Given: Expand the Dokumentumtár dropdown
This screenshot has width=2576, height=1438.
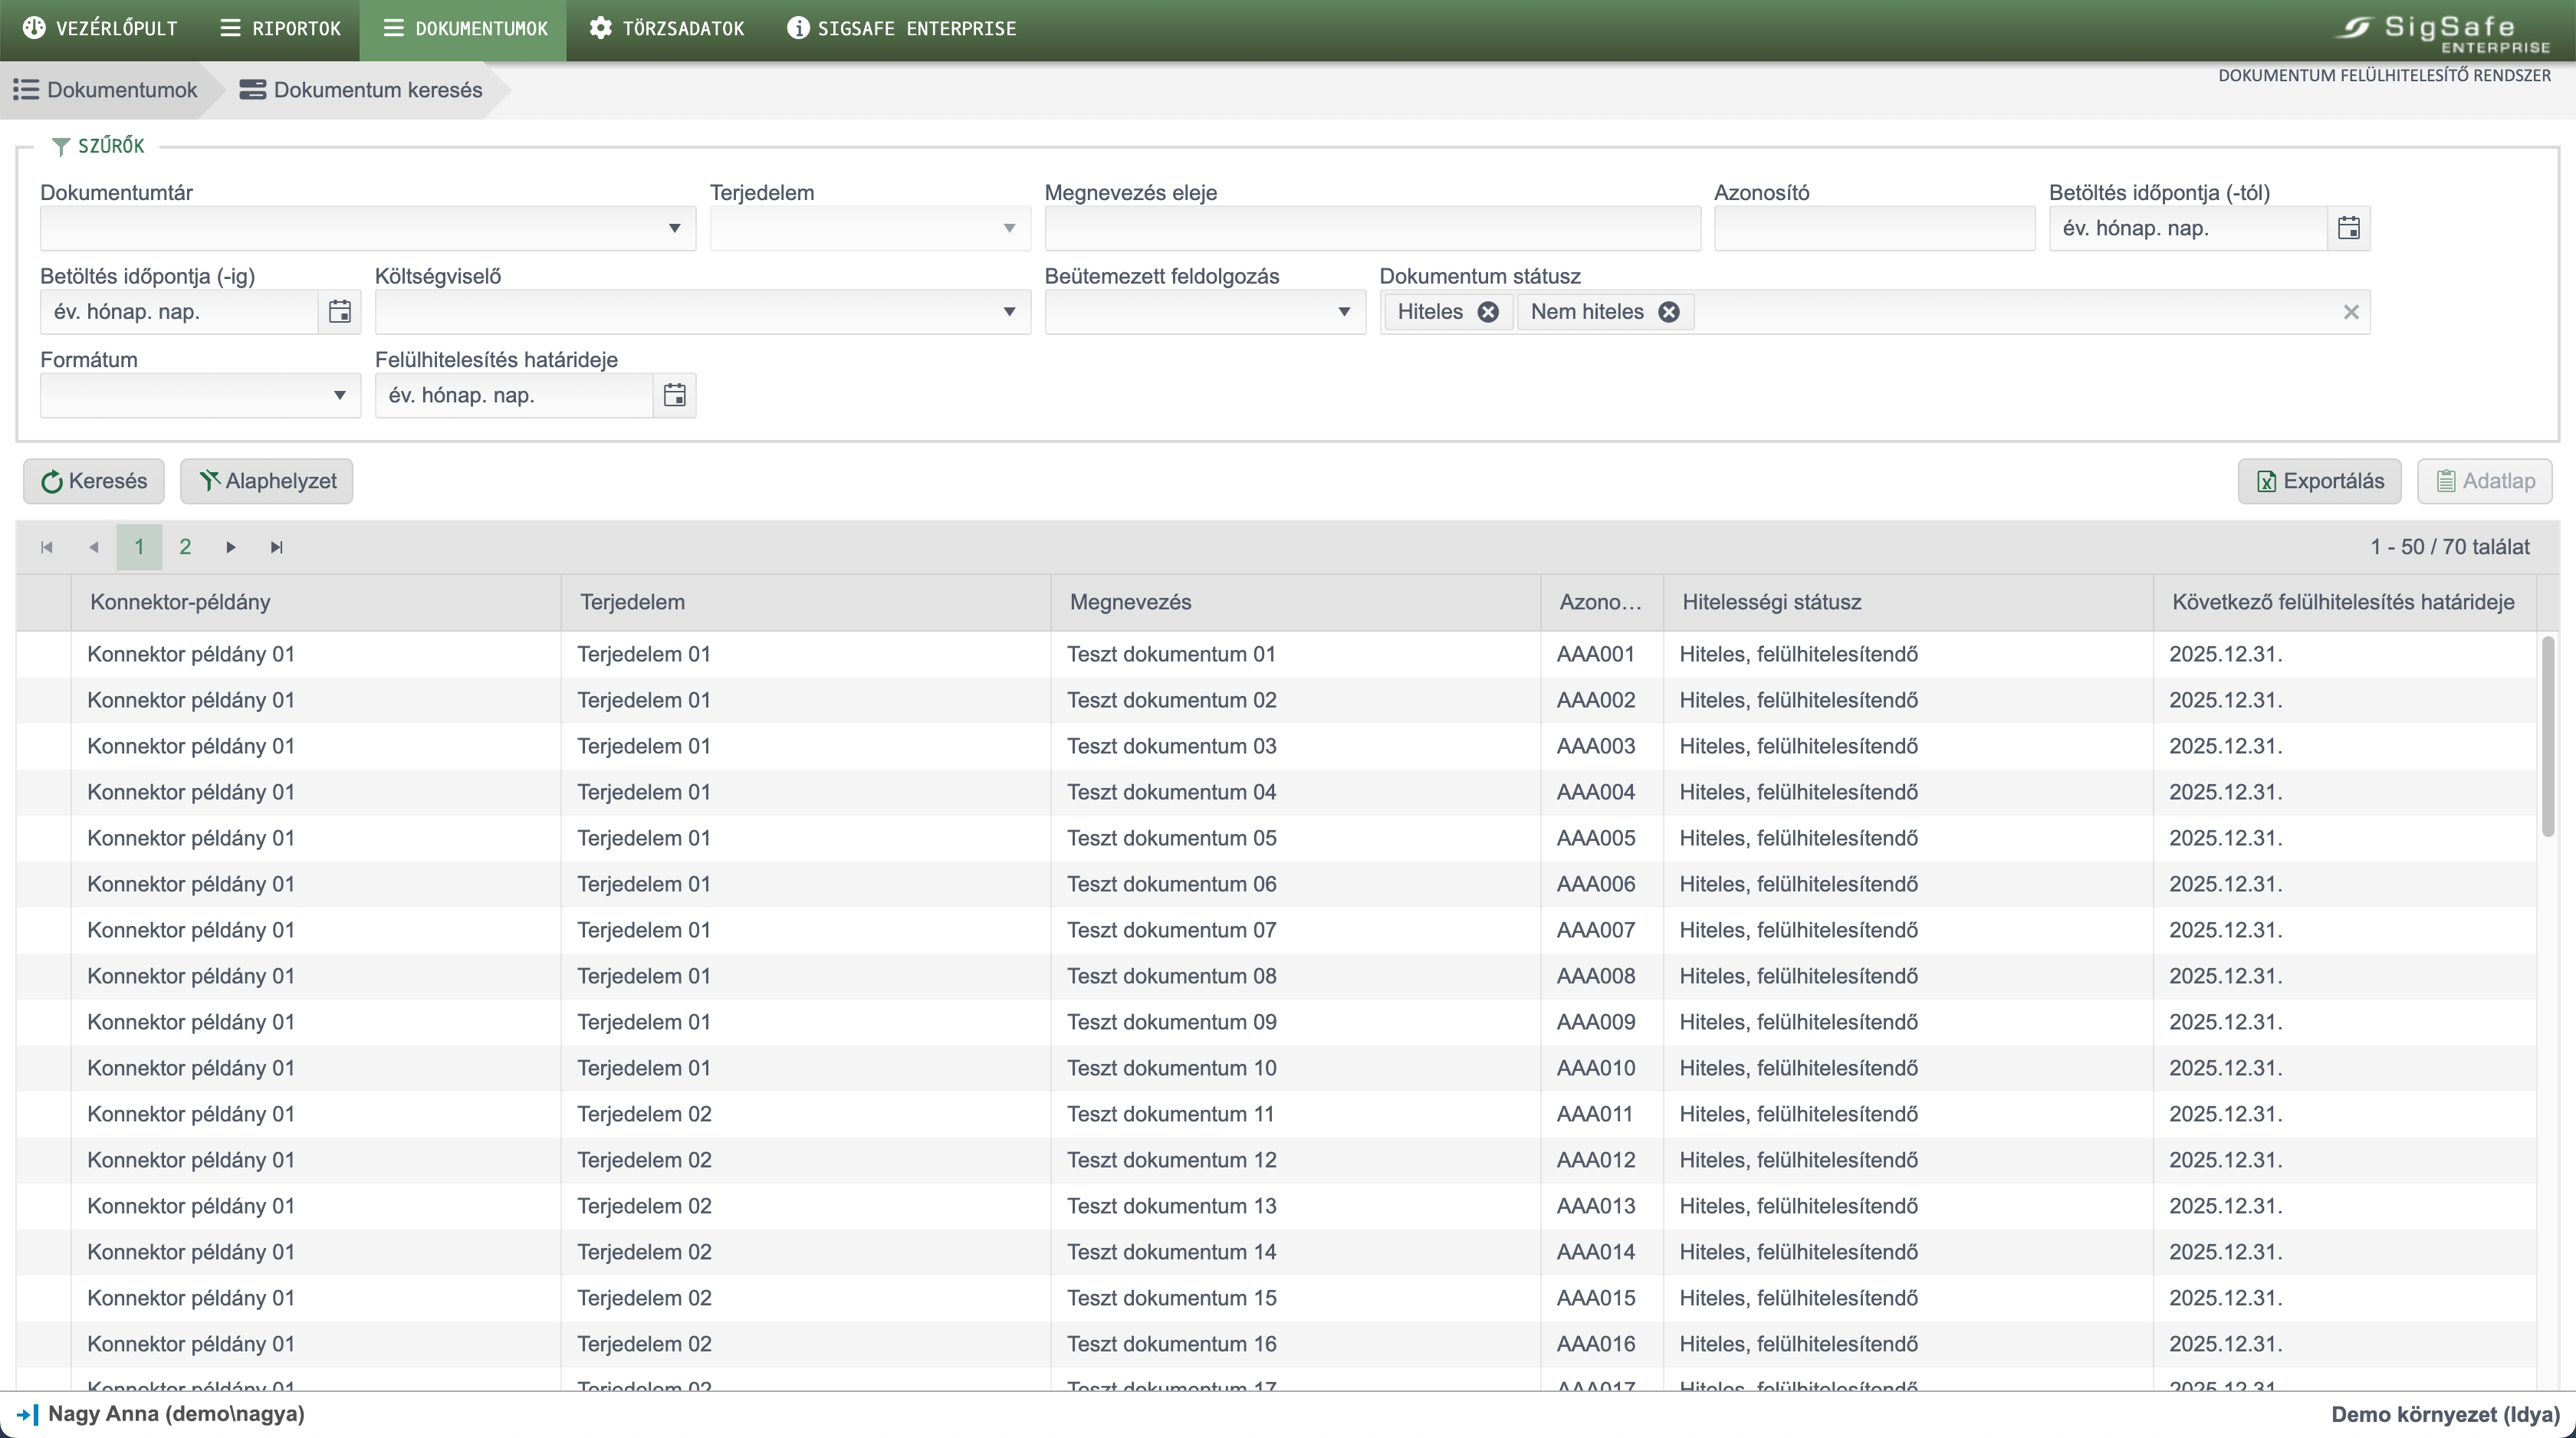Looking at the screenshot, I should pyautogui.click(x=675, y=228).
